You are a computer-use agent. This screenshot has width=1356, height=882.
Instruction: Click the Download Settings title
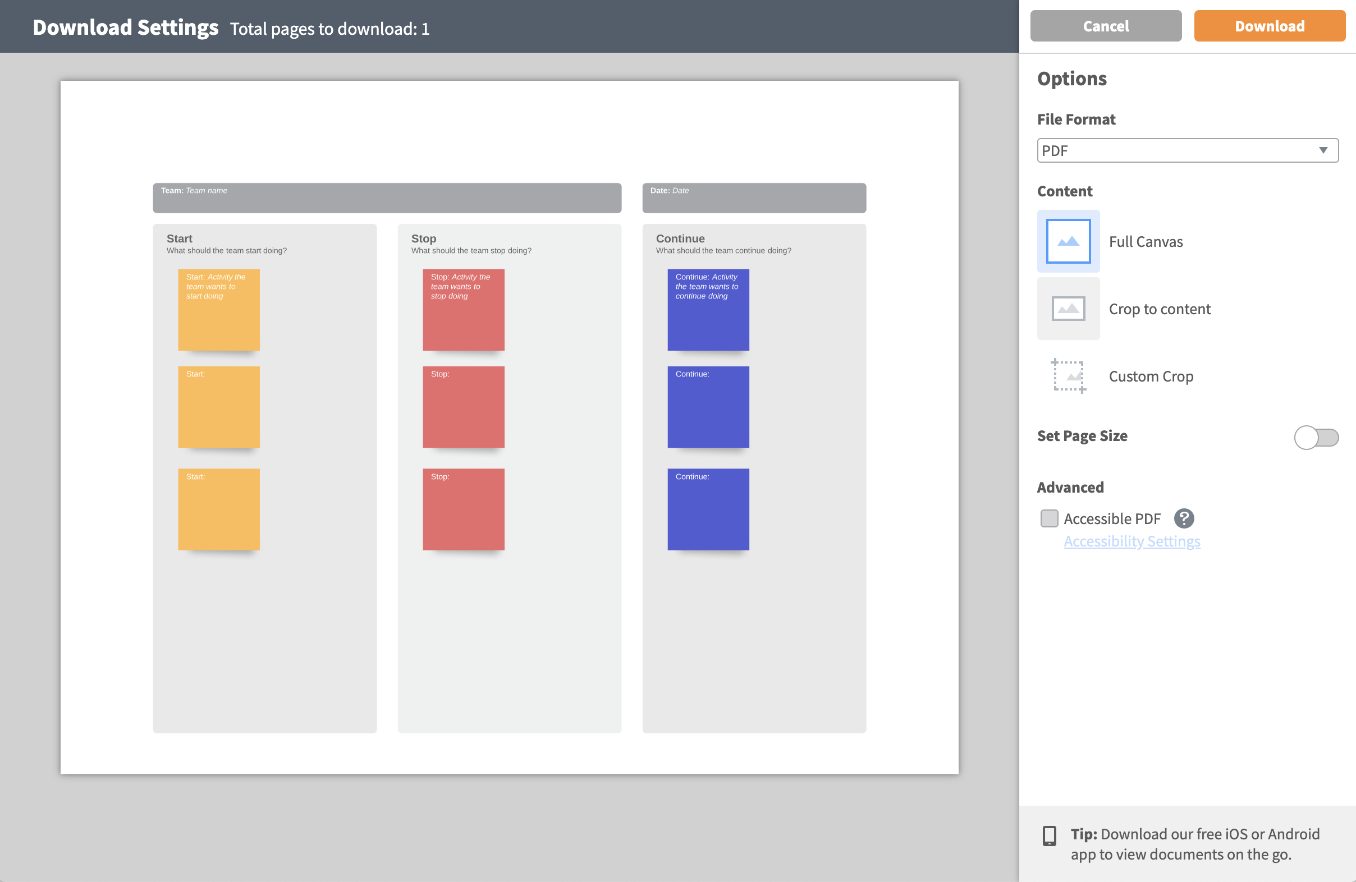[x=125, y=26]
